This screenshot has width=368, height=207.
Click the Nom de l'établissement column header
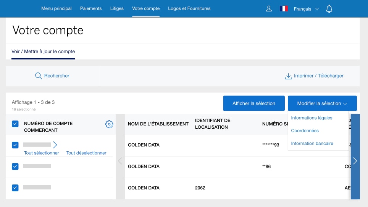coord(158,124)
